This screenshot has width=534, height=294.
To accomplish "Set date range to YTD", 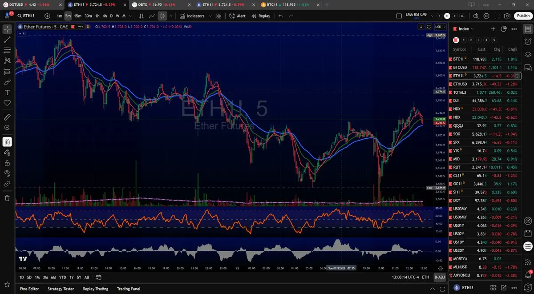I will tap(62, 277).
